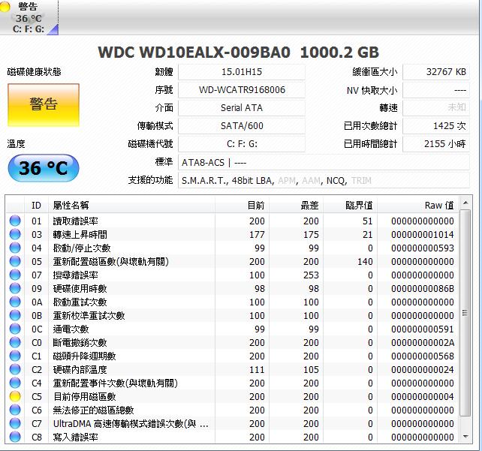
Task: Click threshold value 140
Action: [x=365, y=261]
